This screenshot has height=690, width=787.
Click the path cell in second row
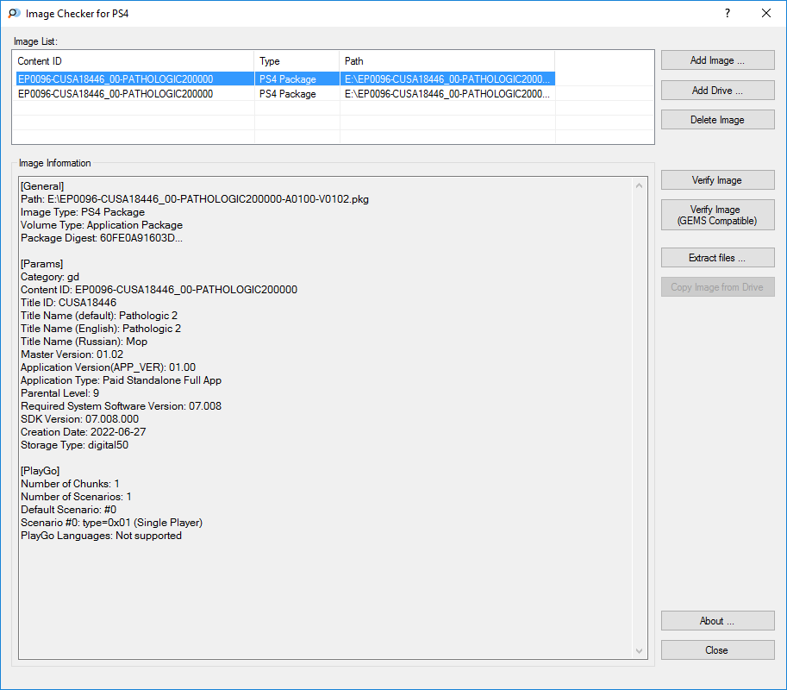coord(447,94)
